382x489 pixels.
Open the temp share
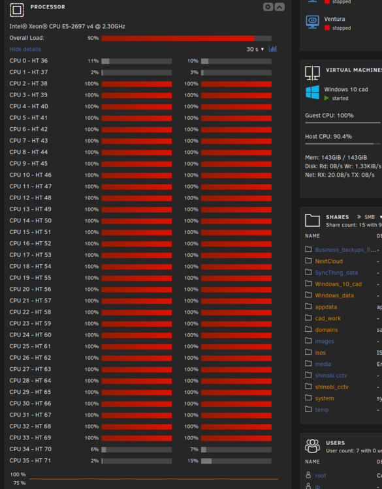322,410
